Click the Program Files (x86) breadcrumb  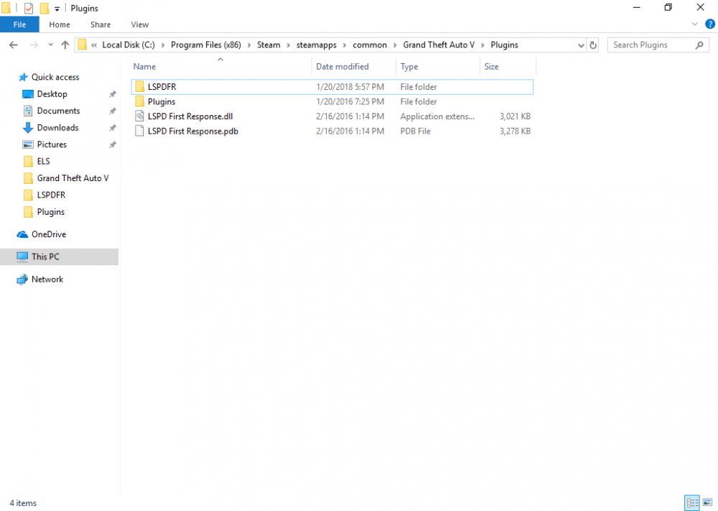(x=205, y=45)
